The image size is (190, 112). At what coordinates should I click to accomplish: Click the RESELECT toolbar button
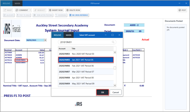click(x=40, y=10)
